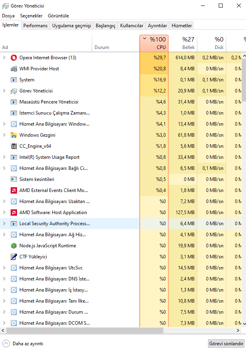Click the Windows Gezgini folder icon
The height and width of the screenshot is (350, 246).
(x=14, y=135)
